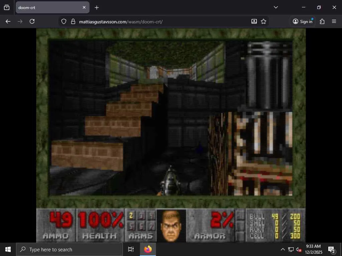342x256 pixels.
Task: Open the Extensions puzzle icon
Action: pyautogui.click(x=322, y=21)
